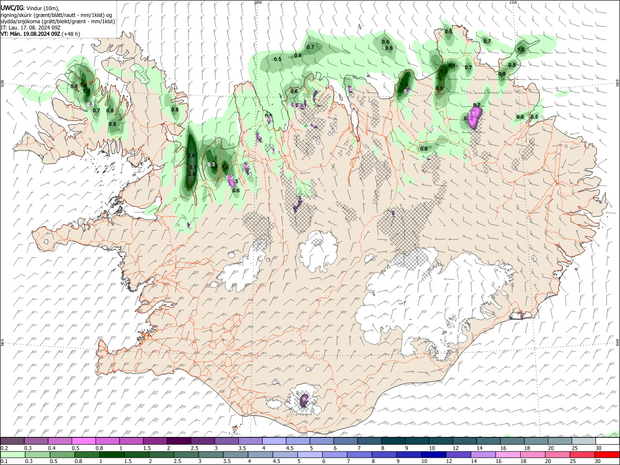Click the dark green swatch labeled 1 on lower scale
The height and width of the screenshot is (465, 620).
(112, 454)
